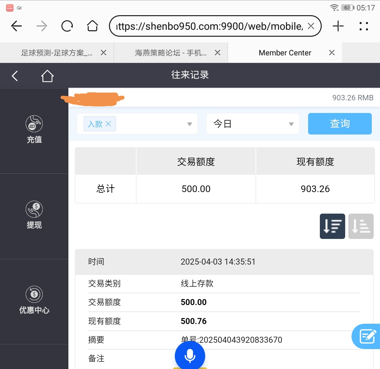Remove the 入款 filter tag
Viewport: 380px width, 369px height.
pyautogui.click(x=108, y=124)
